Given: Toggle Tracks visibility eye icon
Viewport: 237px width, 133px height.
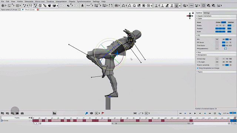Looking at the screenshot, I should point(30,118).
